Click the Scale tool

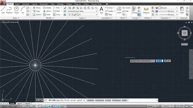point(47,15)
